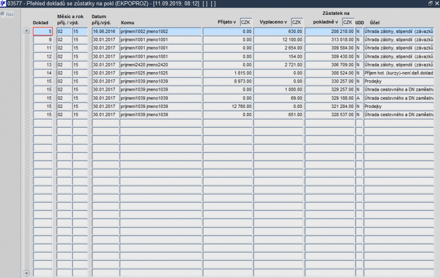Select Doklad field with value 5

43,31
